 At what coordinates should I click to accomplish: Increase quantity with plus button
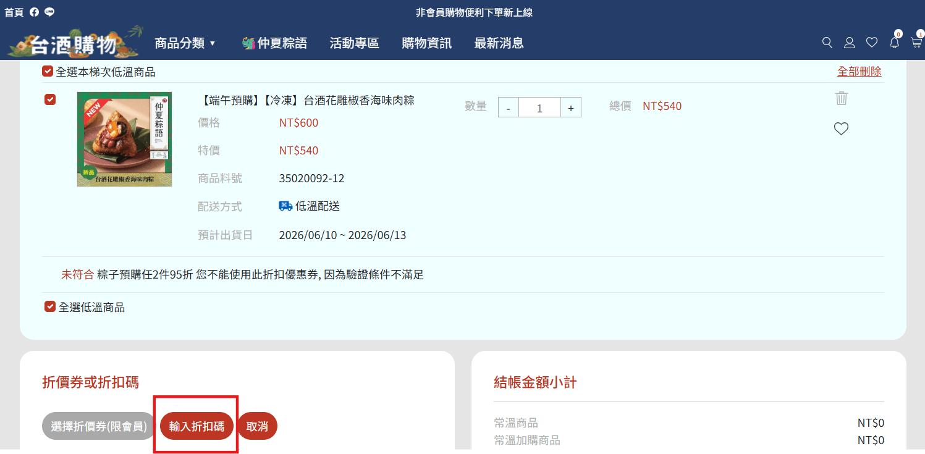pyautogui.click(x=571, y=107)
